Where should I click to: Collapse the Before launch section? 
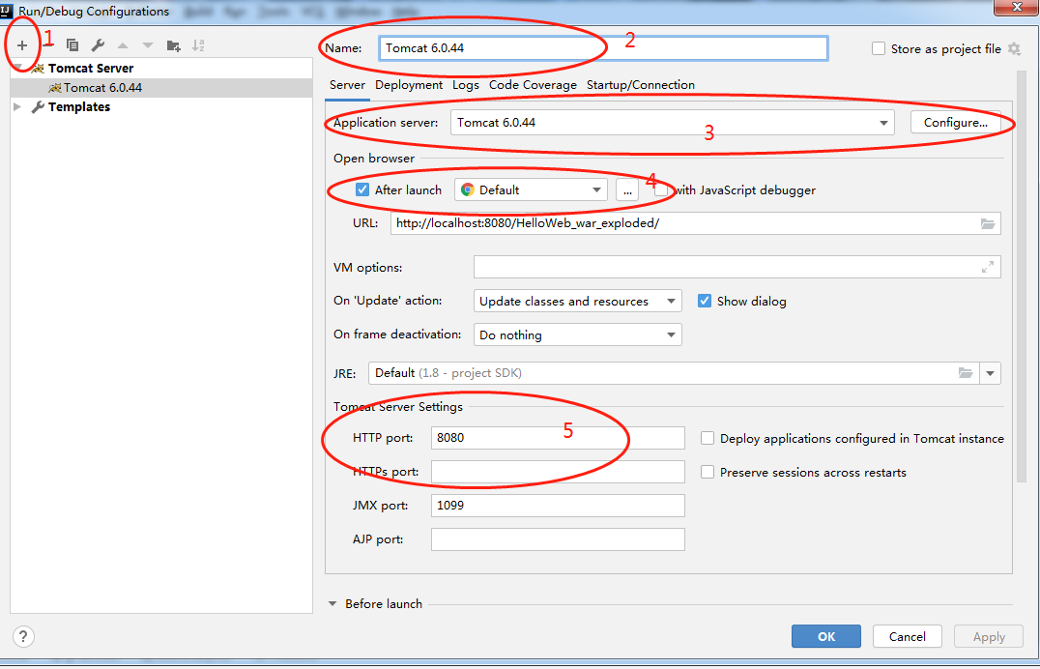click(332, 604)
